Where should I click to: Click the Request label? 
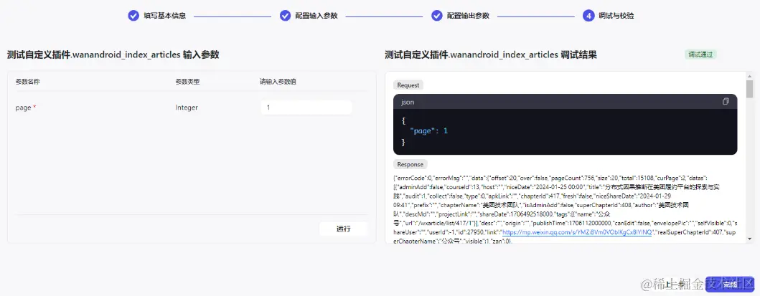point(408,85)
